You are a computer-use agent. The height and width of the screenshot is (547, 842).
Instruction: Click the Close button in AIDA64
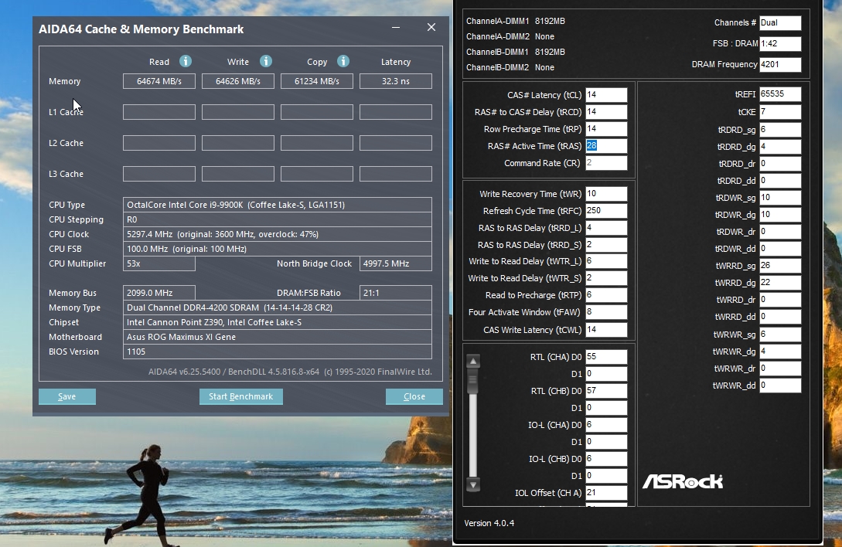[x=414, y=396]
